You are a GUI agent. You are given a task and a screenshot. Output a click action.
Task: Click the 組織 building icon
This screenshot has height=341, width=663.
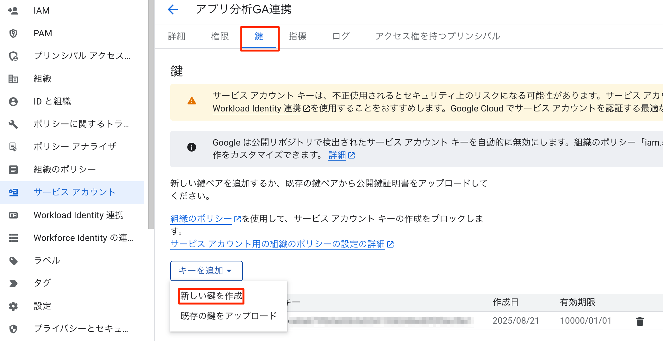pos(13,79)
